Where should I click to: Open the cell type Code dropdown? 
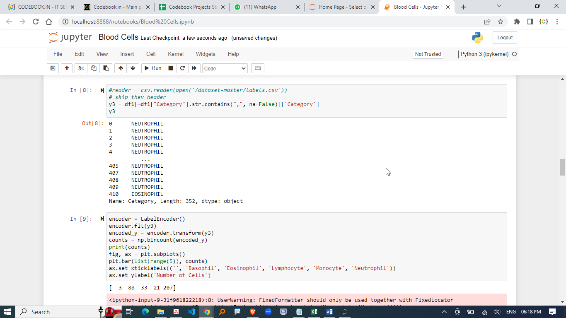(x=225, y=68)
